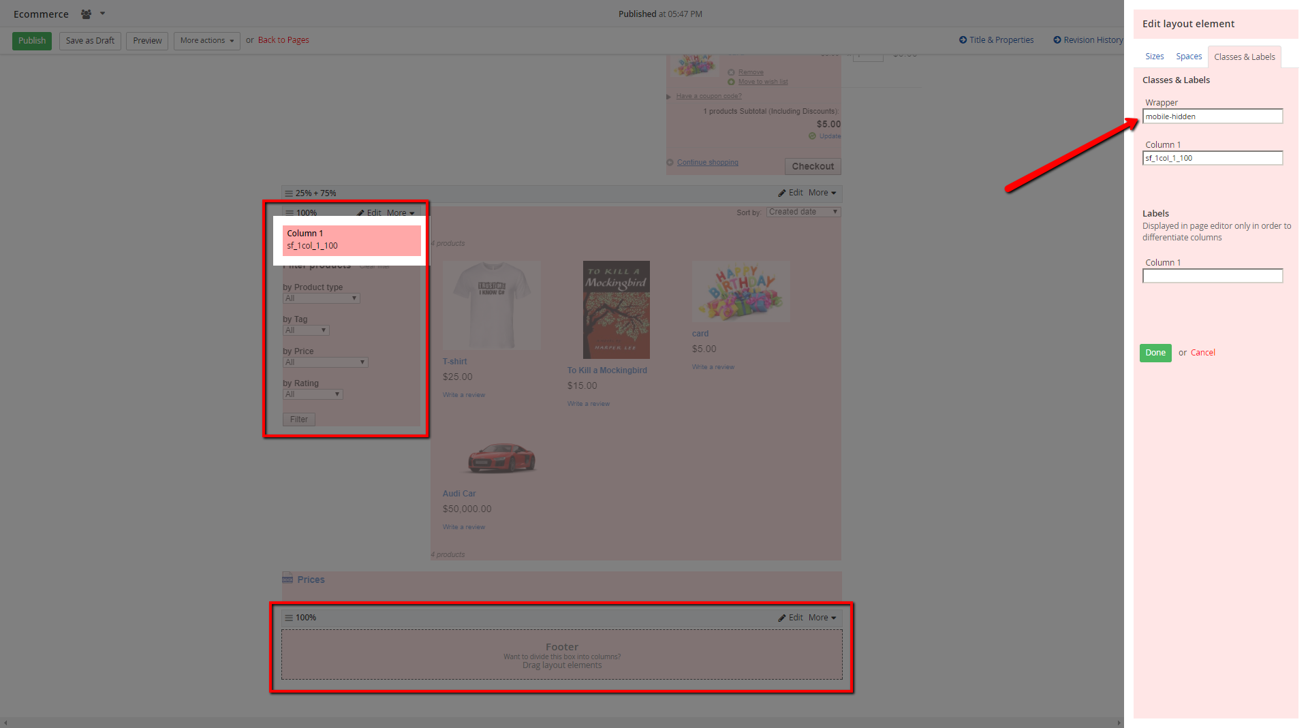
Task: Click the Prices document icon
Action: (x=287, y=579)
